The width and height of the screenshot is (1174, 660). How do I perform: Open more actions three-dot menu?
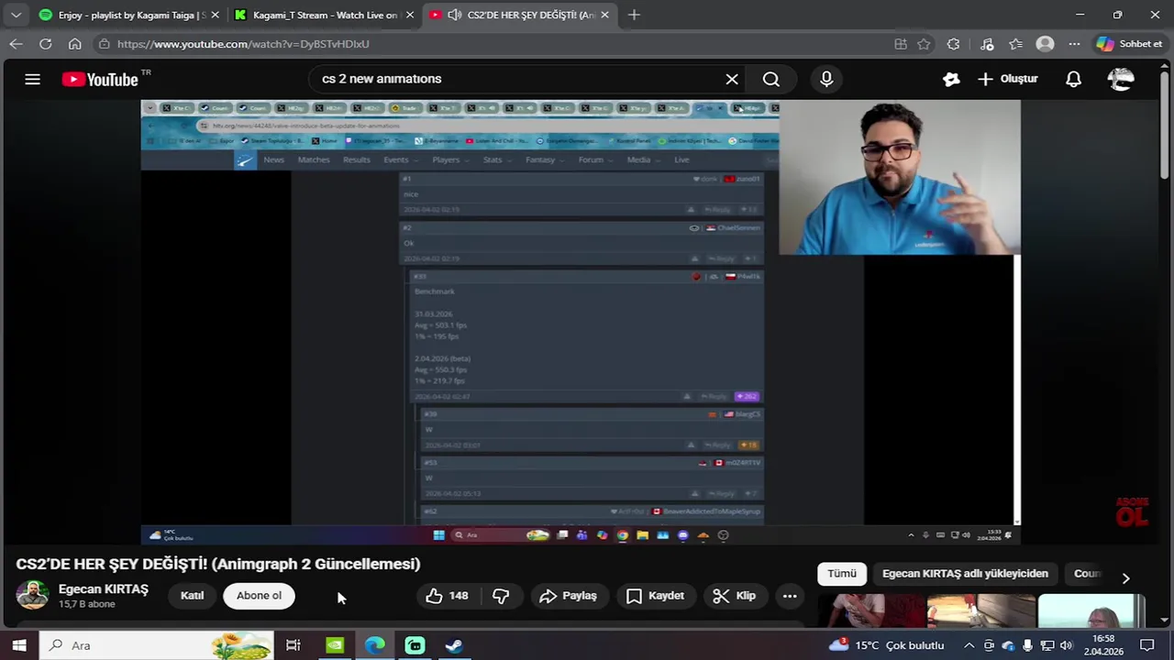pyautogui.click(x=790, y=596)
